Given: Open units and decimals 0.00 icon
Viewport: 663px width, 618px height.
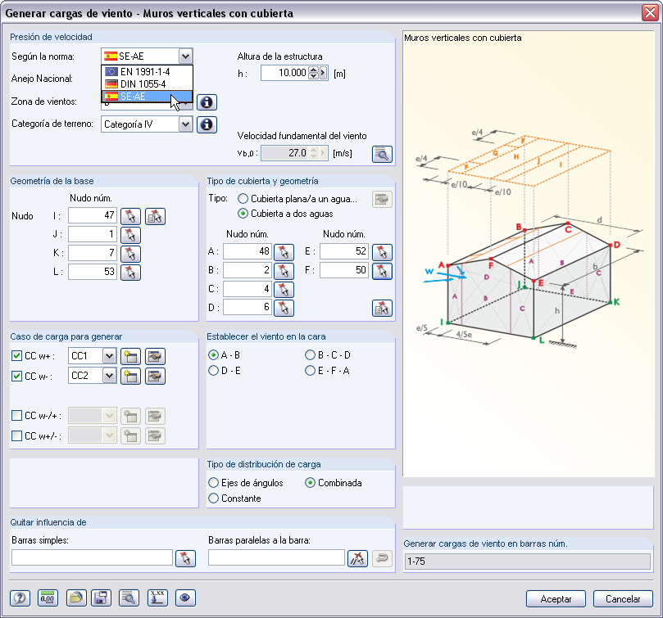Looking at the screenshot, I should pyautogui.click(x=48, y=598).
